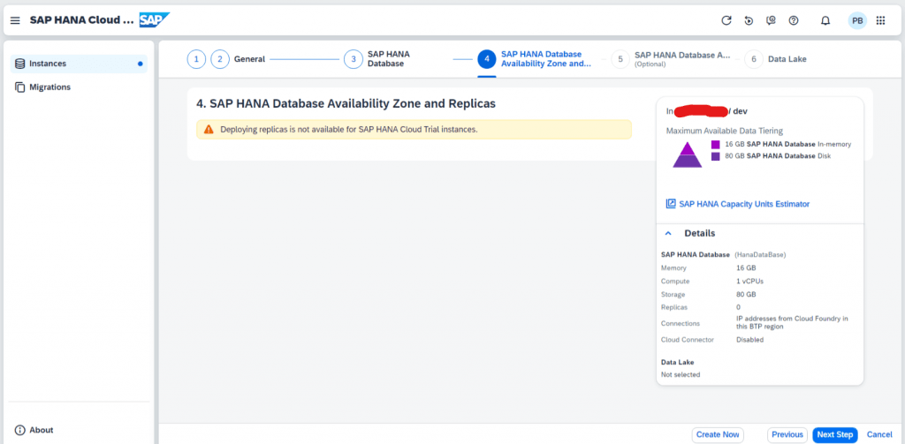905x444 pixels.
Task: Click the Create Now button
Action: 718,435
